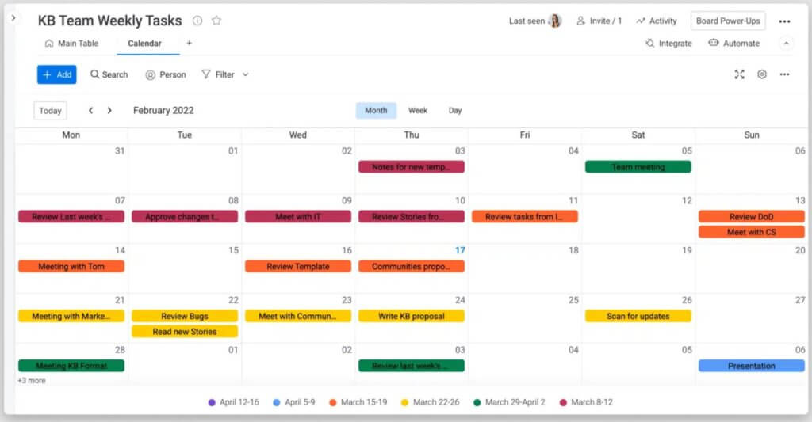
Task: Click the April 12-16 legend swatch
Action: (x=211, y=402)
